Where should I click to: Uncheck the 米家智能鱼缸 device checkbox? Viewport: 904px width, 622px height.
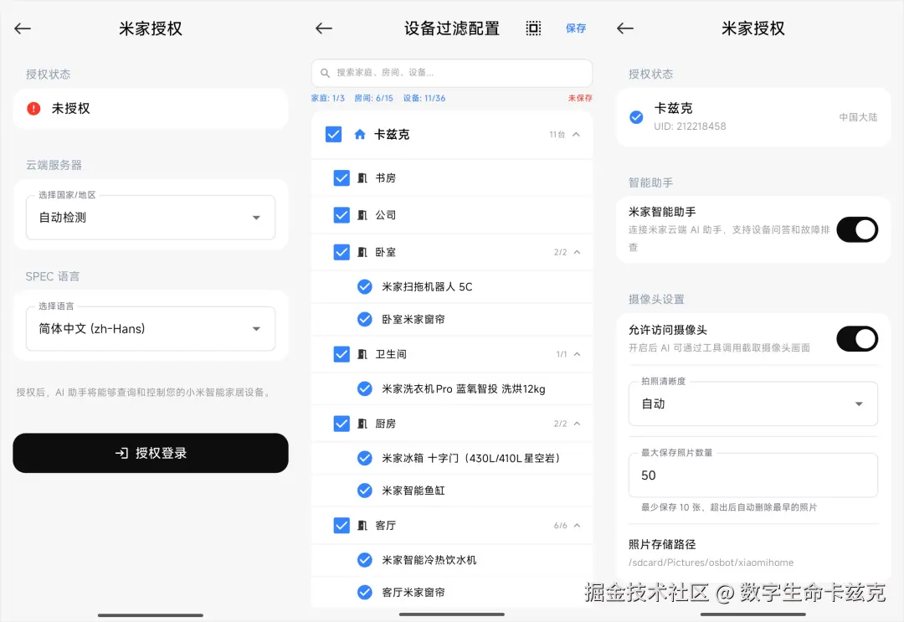(364, 491)
